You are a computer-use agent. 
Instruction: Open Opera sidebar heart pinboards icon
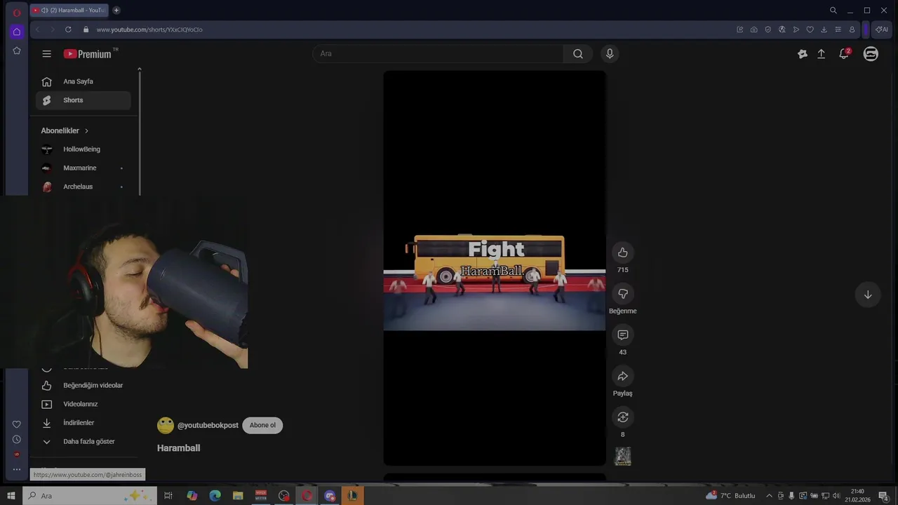(x=17, y=424)
